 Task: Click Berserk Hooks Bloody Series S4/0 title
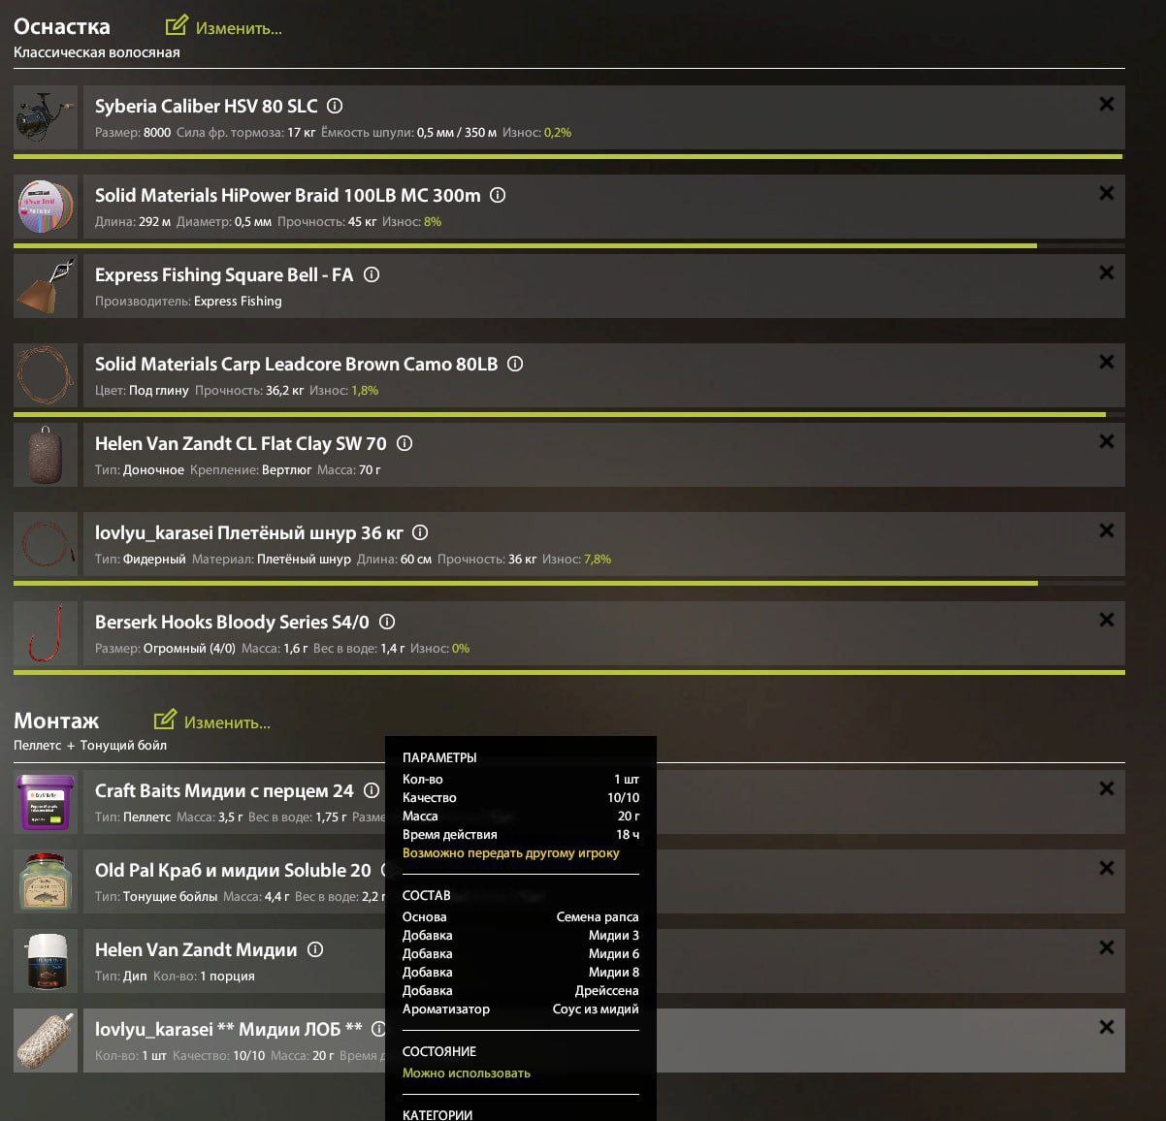232,623
